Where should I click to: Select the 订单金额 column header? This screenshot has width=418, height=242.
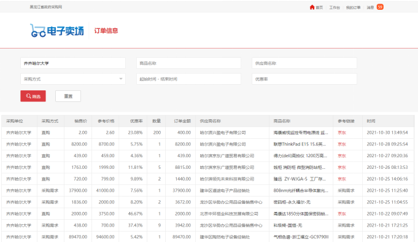coord(182,121)
